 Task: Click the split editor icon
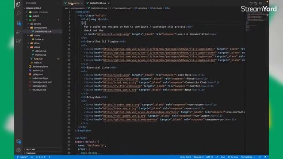[x=260, y=3]
